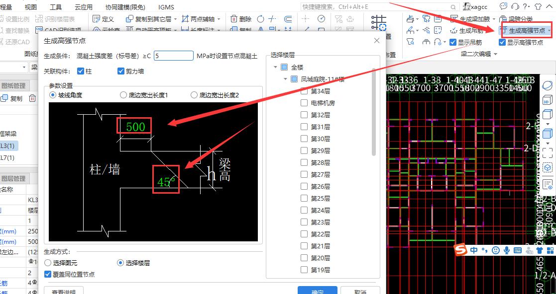Image resolution: width=556 pixels, height=294 pixels.
Task: Open the 两点辅轴 dropdown arrow
Action: pyautogui.click(x=219, y=19)
